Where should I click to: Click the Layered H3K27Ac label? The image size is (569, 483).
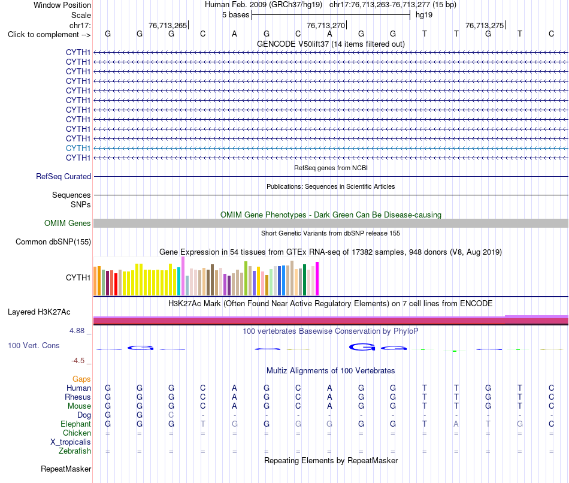point(39,312)
